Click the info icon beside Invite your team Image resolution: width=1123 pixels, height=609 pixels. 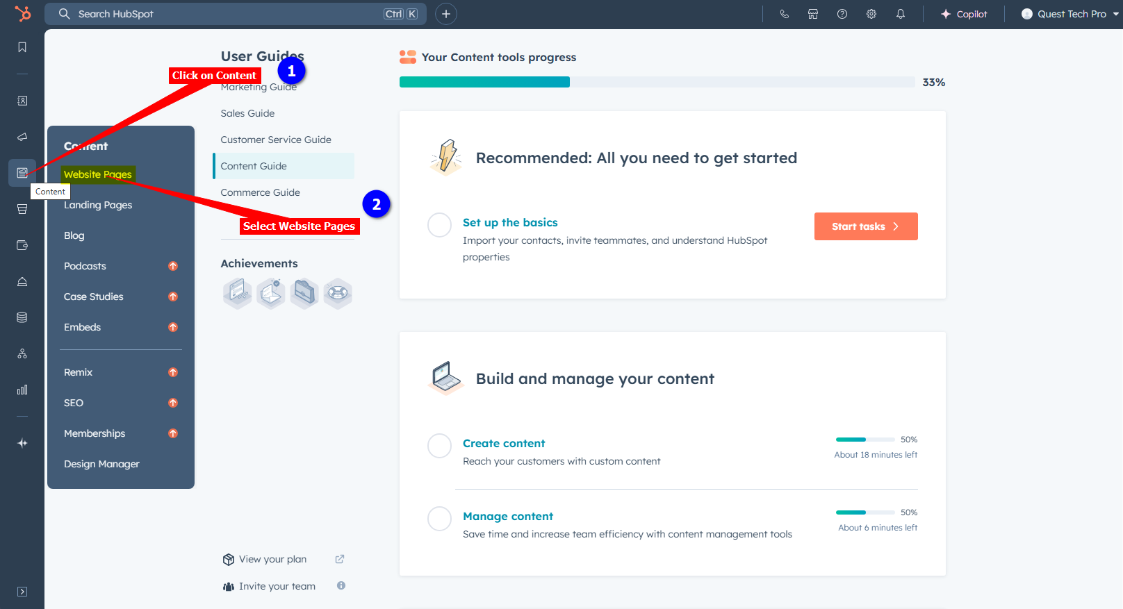coord(341,585)
